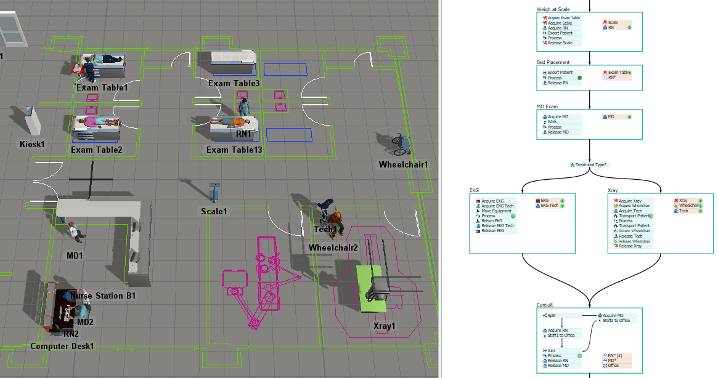718x378 pixels.
Task: Select the MD1 staff figure
Action: [75, 232]
